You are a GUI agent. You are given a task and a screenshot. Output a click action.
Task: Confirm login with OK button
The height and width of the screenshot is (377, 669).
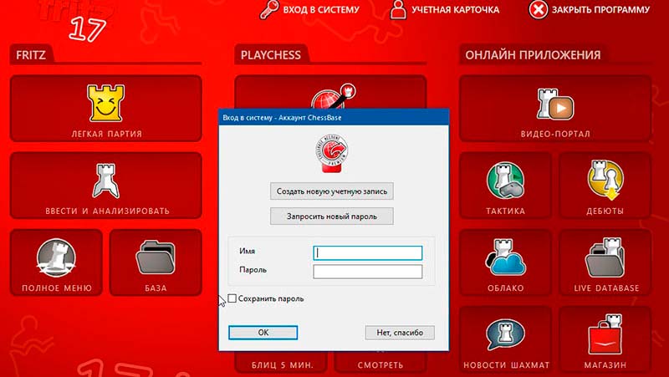click(263, 332)
